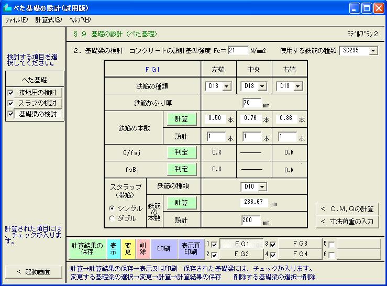
Task: Click the application icon in title bar
Action: (x=7, y=8)
